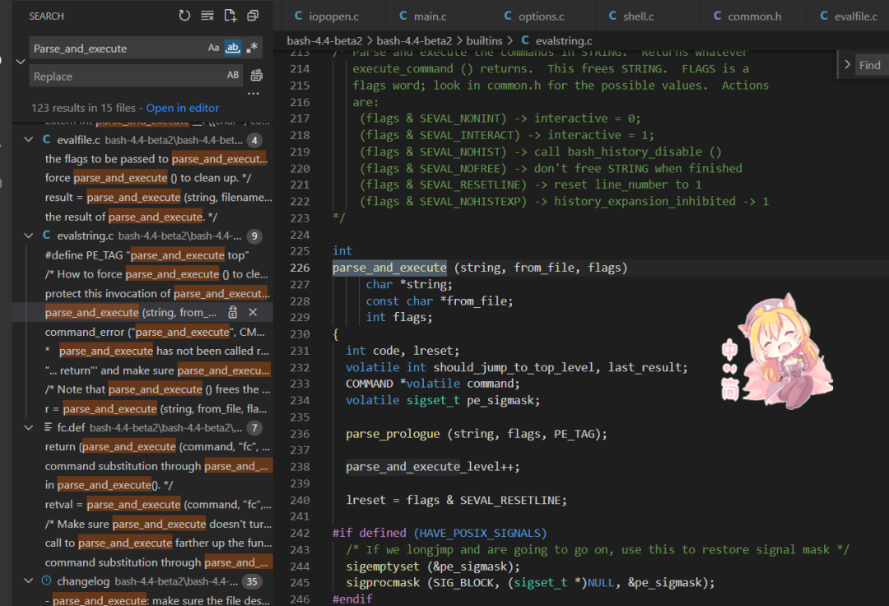This screenshot has width=889, height=606.
Task: Click first bash-4.4-beta2 breadcrumb
Action: [324, 41]
